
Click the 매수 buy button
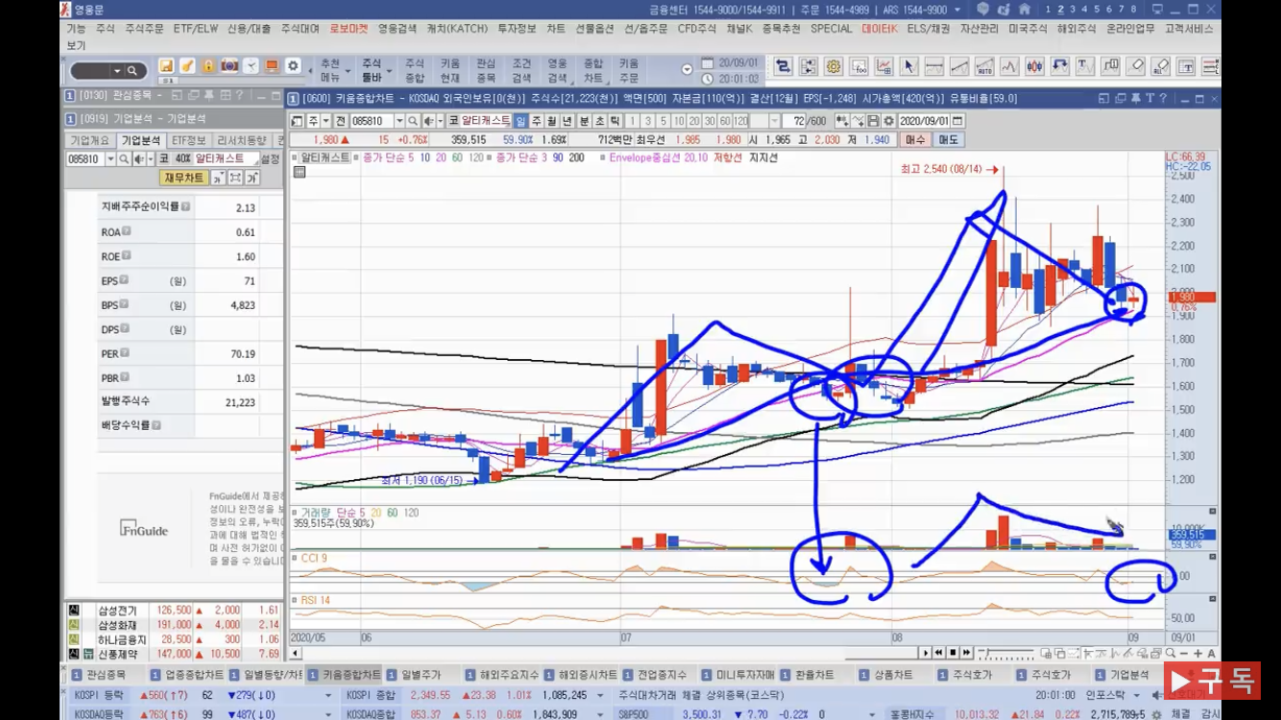tap(915, 140)
